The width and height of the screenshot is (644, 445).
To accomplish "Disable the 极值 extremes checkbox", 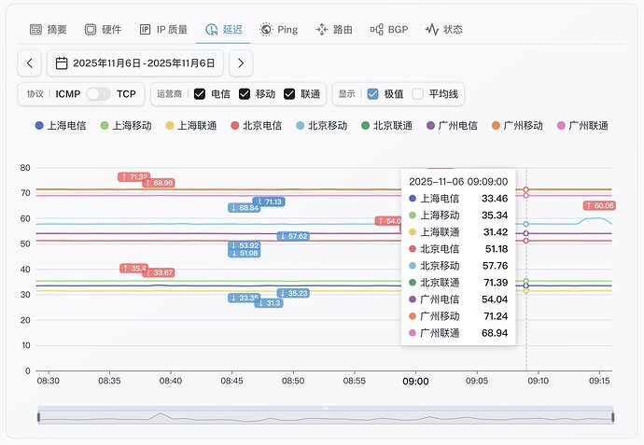I will tap(372, 94).
